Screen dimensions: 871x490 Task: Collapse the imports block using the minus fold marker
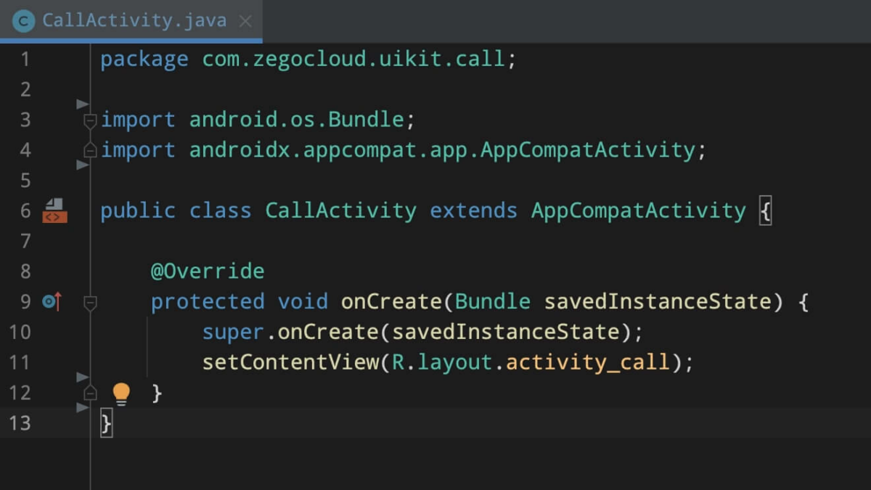click(90, 119)
